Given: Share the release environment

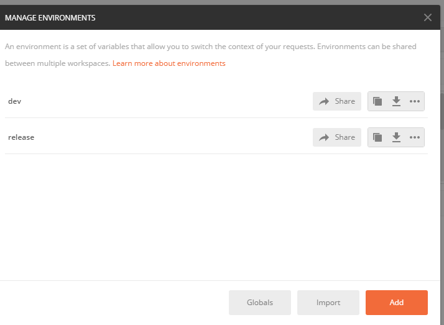Looking at the screenshot, I should click(337, 137).
